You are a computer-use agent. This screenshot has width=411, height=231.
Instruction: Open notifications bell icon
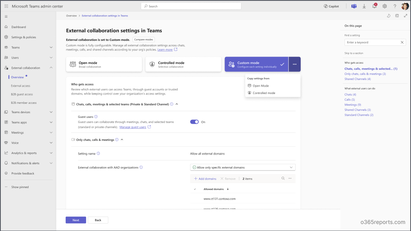point(374,6)
